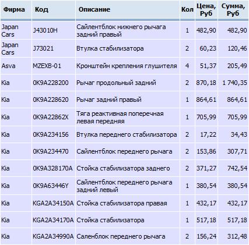Viewport: 249px width, 245px height.
Task: Click description Стойка стабилизатора правая
Action: pyautogui.click(x=122, y=203)
